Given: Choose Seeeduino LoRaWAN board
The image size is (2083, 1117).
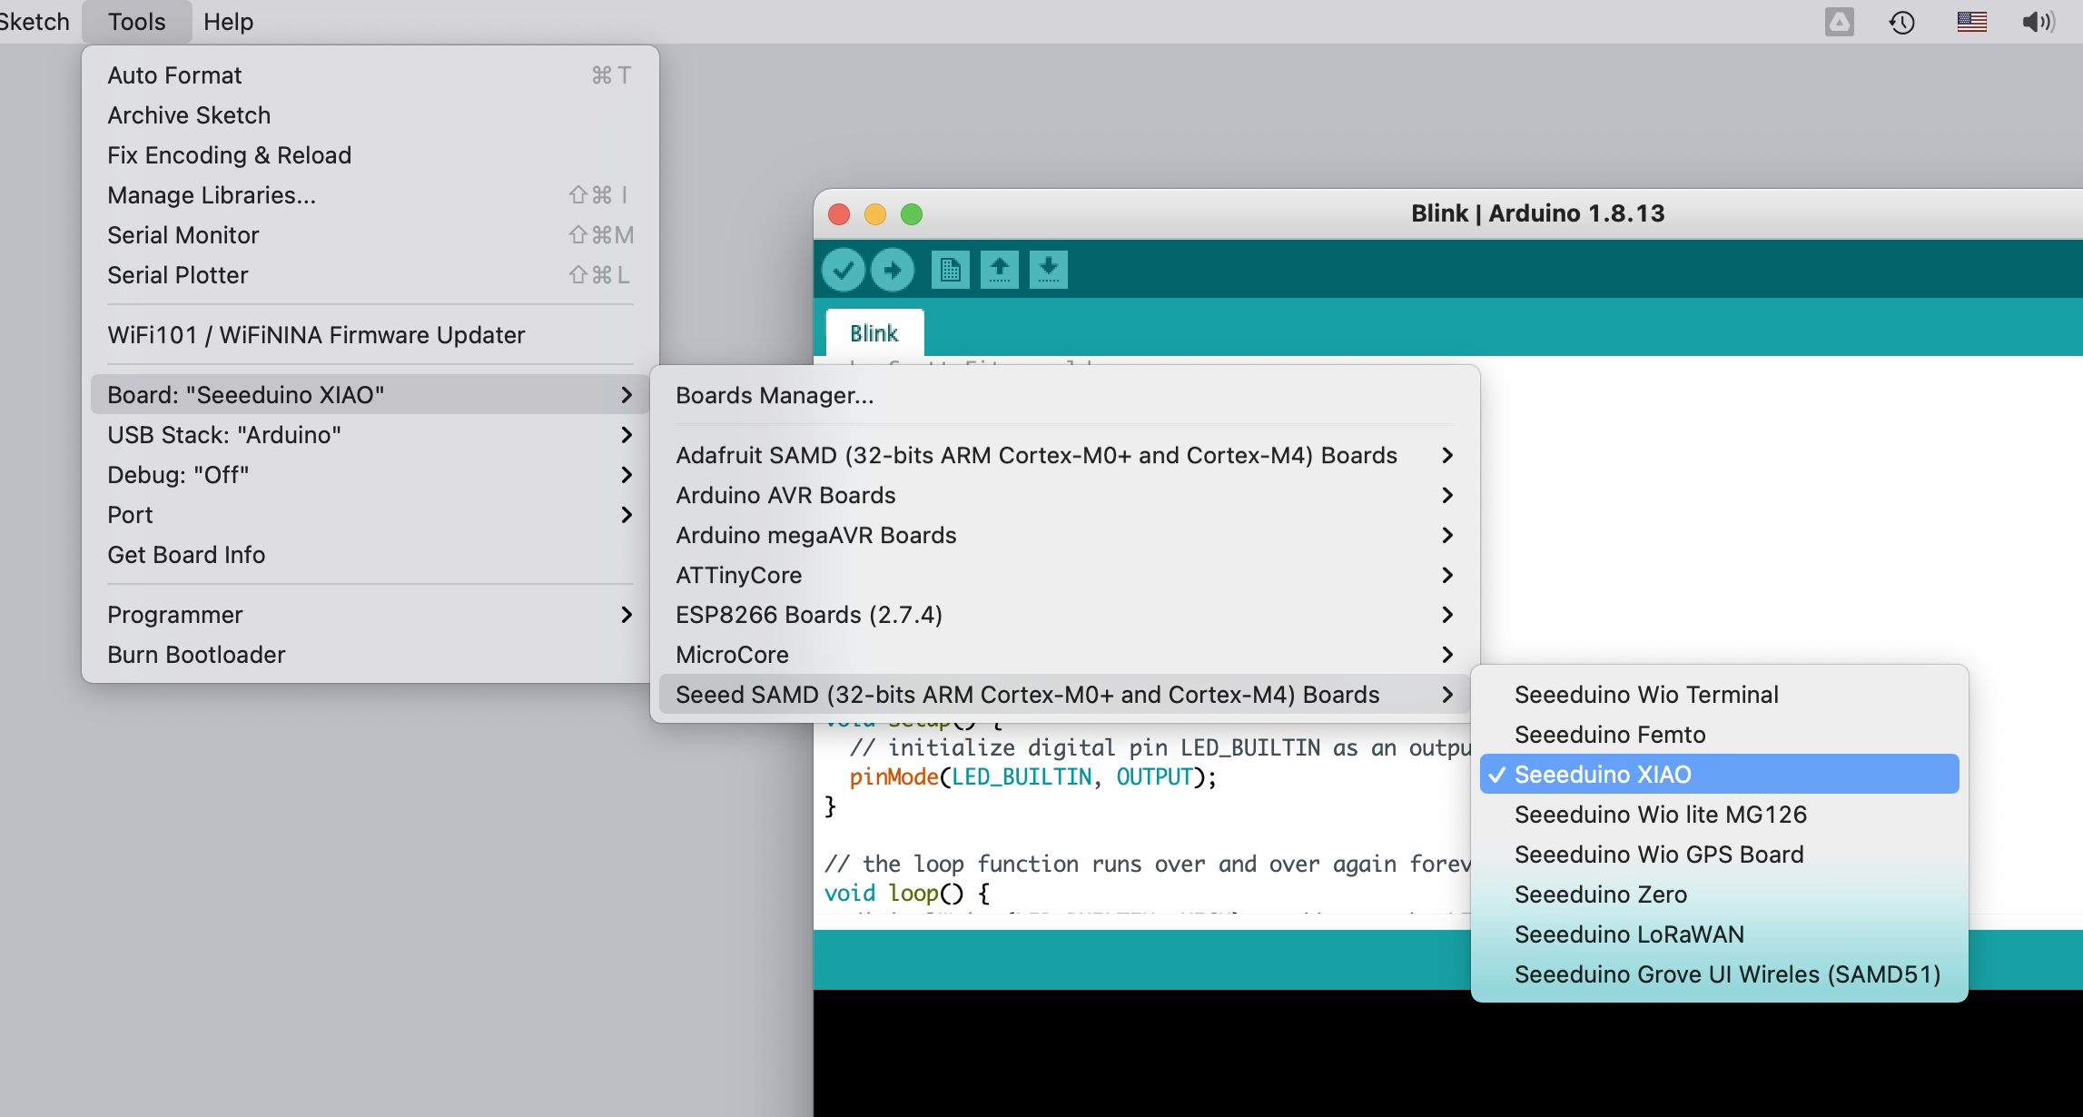Looking at the screenshot, I should [1719, 934].
